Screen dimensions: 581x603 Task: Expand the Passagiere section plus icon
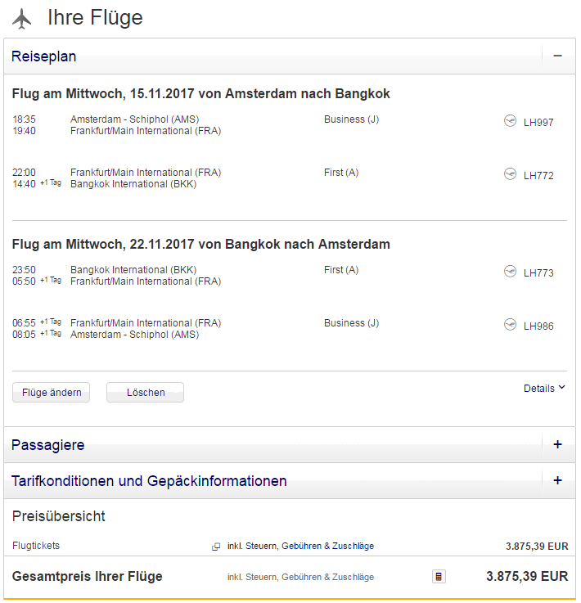click(x=557, y=444)
